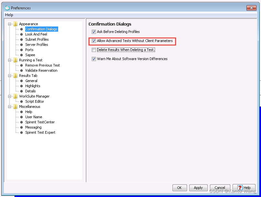Click the bullet icon beside User Name
This screenshot has width=261, height=197.
point(21,117)
